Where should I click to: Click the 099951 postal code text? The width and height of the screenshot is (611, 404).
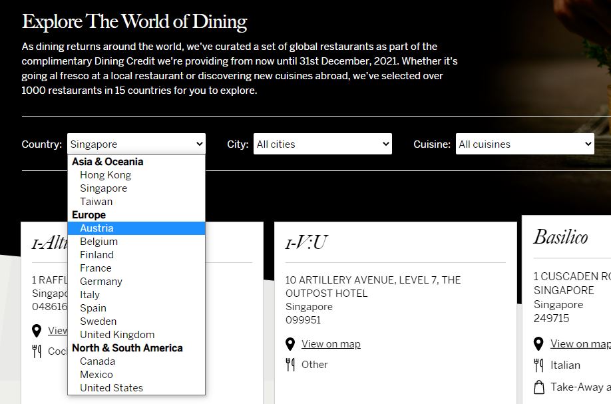(303, 320)
